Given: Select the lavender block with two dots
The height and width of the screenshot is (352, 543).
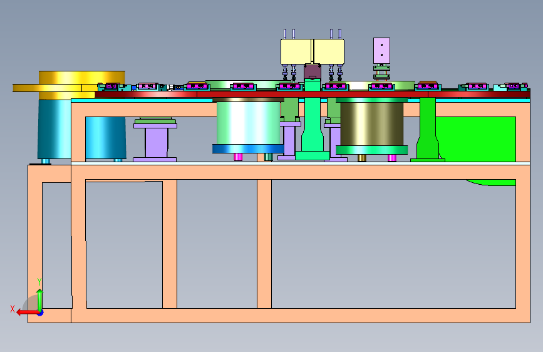Looking at the screenshot, I should [x=381, y=51].
